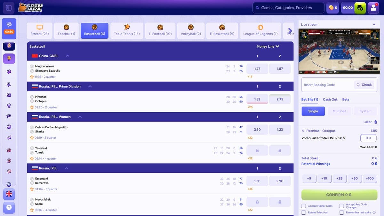Viewport: 384px width, 216px height.
Task: Open the user profile avatar
Action: click(x=373, y=8)
